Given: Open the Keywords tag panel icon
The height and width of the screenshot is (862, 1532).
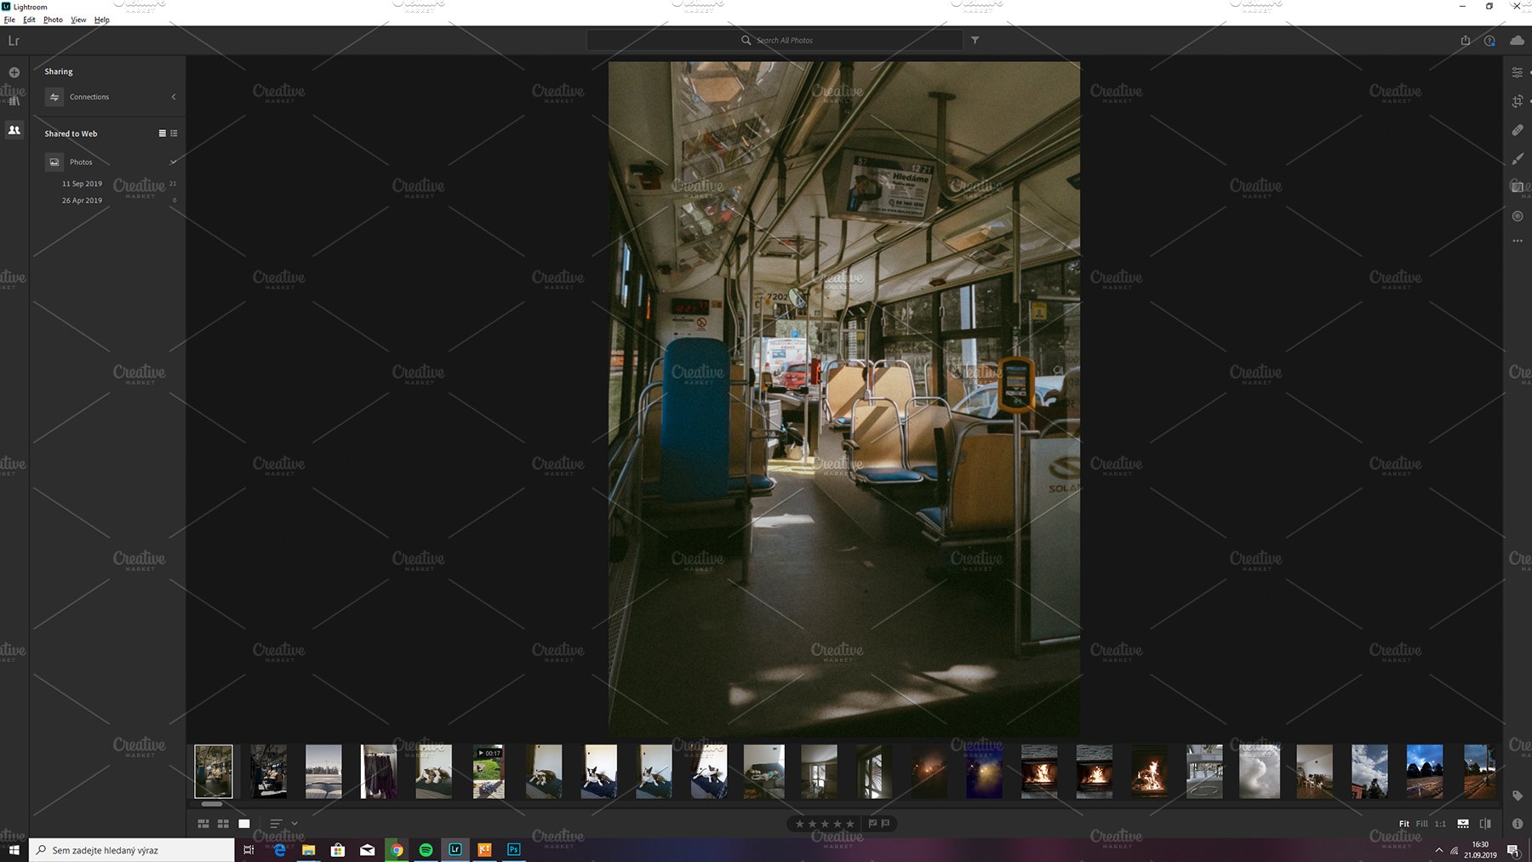Looking at the screenshot, I should tap(1518, 796).
